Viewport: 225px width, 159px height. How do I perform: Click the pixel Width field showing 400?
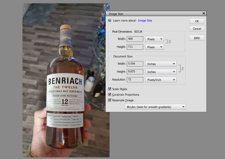[135, 39]
